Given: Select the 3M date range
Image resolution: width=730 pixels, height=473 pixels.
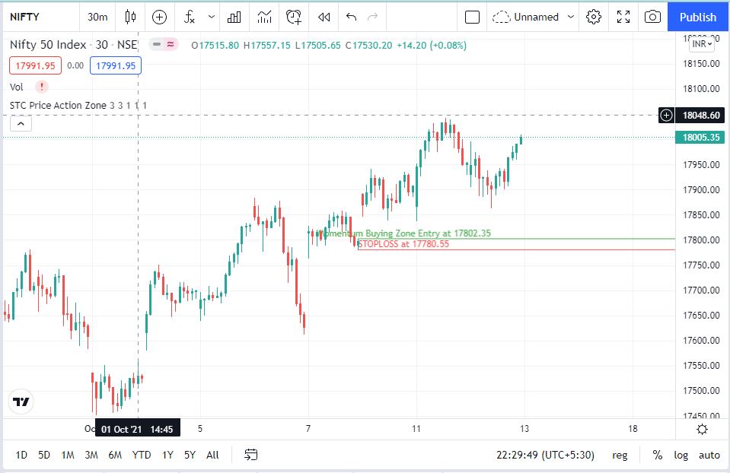Looking at the screenshot, I should pos(91,455).
